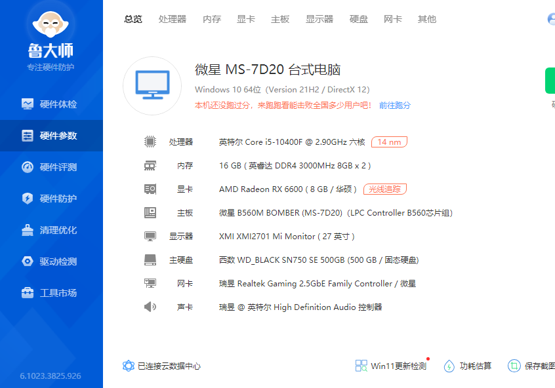Click the network card icon

(x=150, y=283)
